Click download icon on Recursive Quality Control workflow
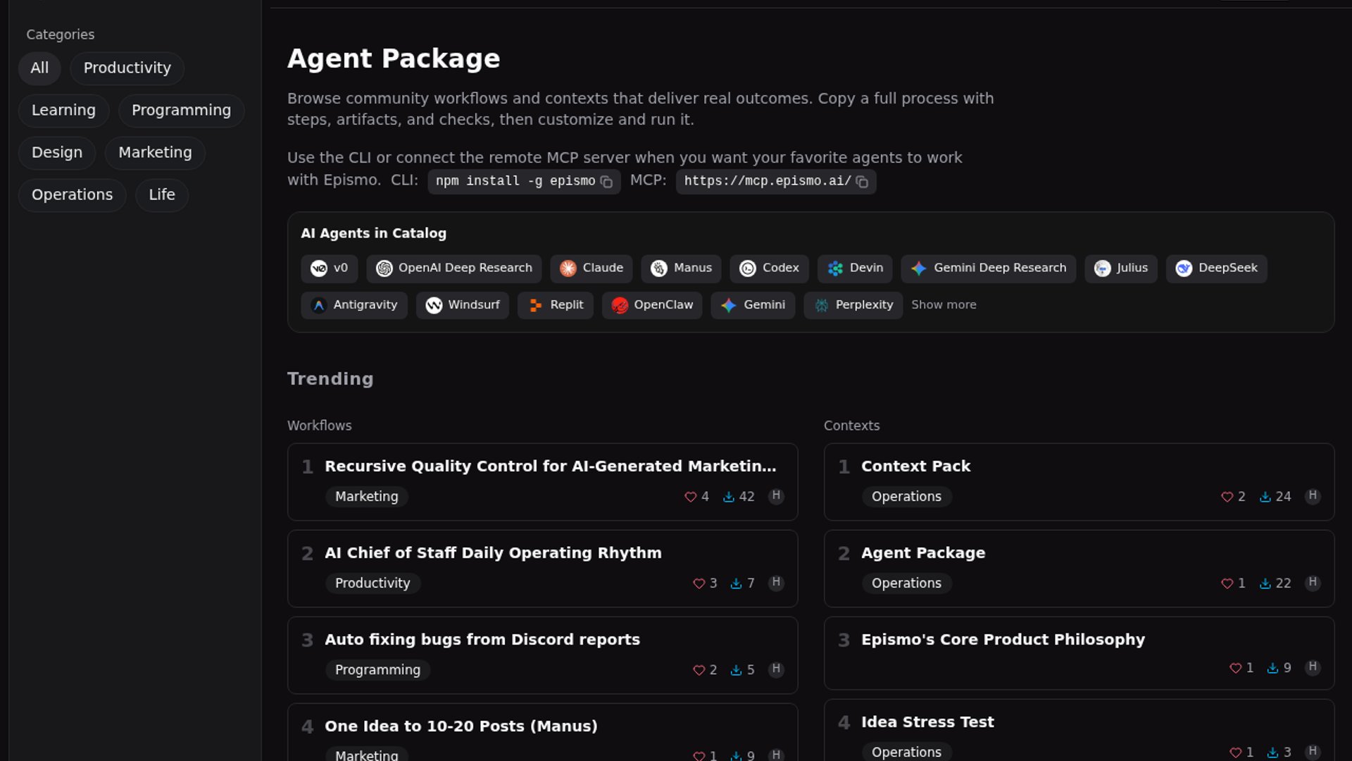 [729, 497]
